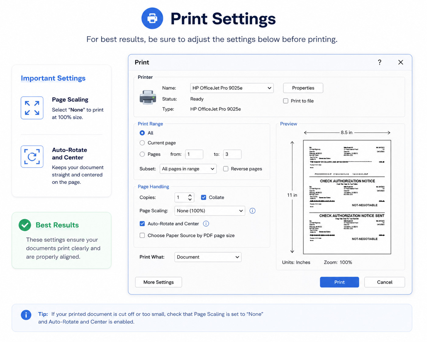Select the Pages range option
427x342 pixels.
tap(142, 154)
